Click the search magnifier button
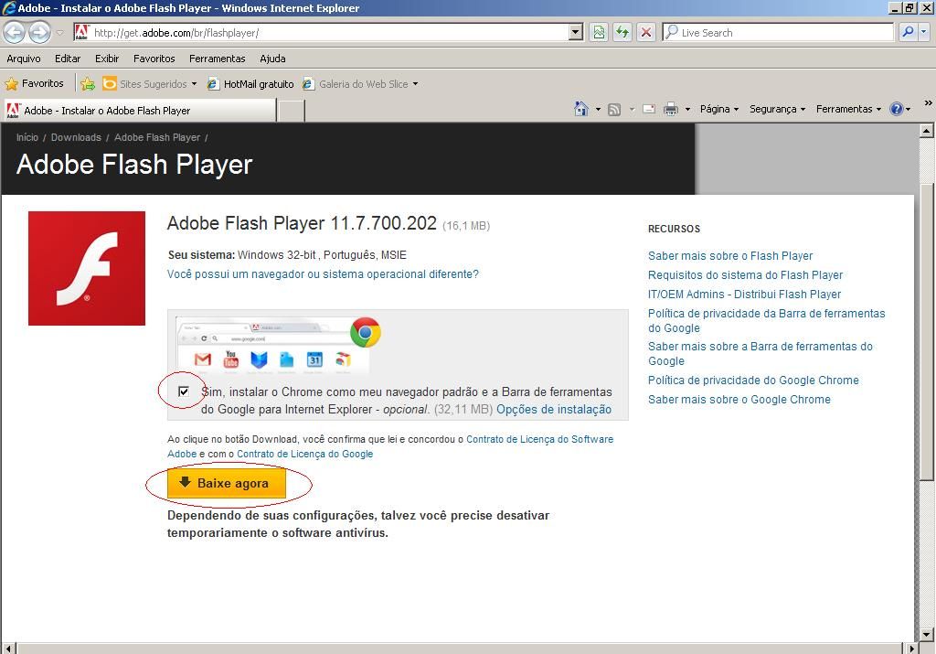The image size is (936, 654). pyautogui.click(x=908, y=32)
